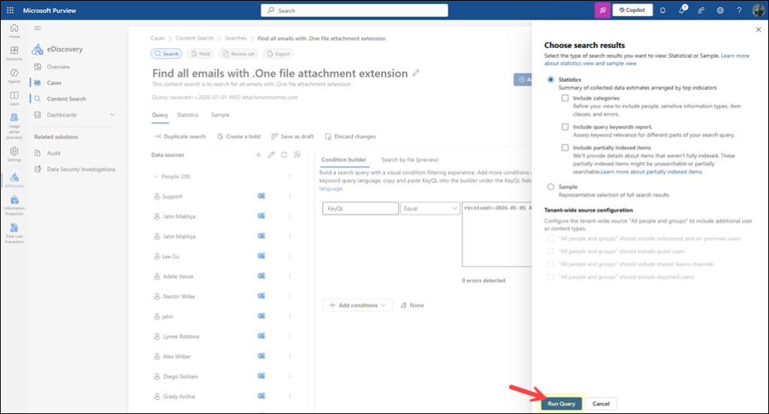Click Create a hold

point(238,136)
